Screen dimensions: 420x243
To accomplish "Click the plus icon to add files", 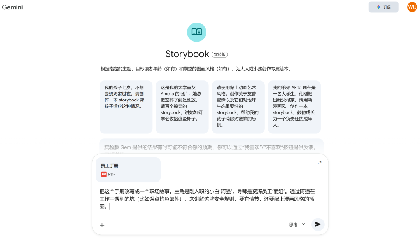I will pyautogui.click(x=102, y=225).
